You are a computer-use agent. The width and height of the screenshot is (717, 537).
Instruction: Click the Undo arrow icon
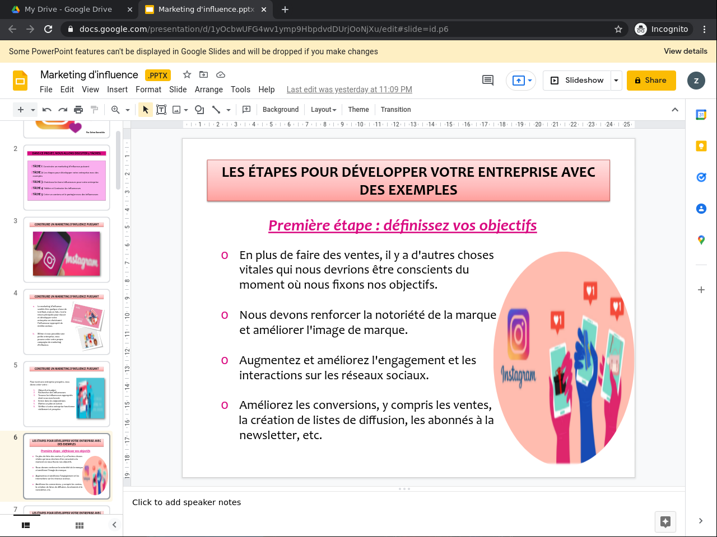click(47, 110)
